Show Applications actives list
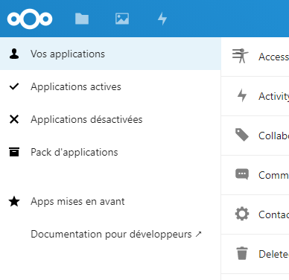This screenshot has width=289, height=280. tap(110, 86)
